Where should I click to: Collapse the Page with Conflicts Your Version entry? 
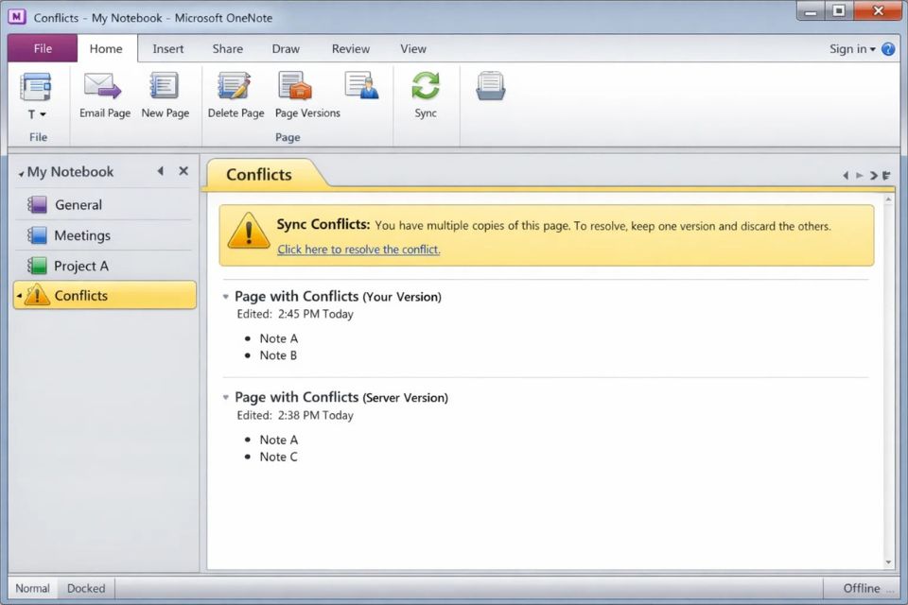point(225,296)
